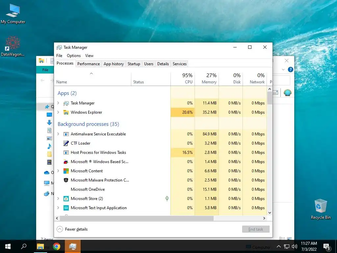Viewport: 337px width, 253px height.
Task: Switch to the Startup tab
Action: click(134, 64)
